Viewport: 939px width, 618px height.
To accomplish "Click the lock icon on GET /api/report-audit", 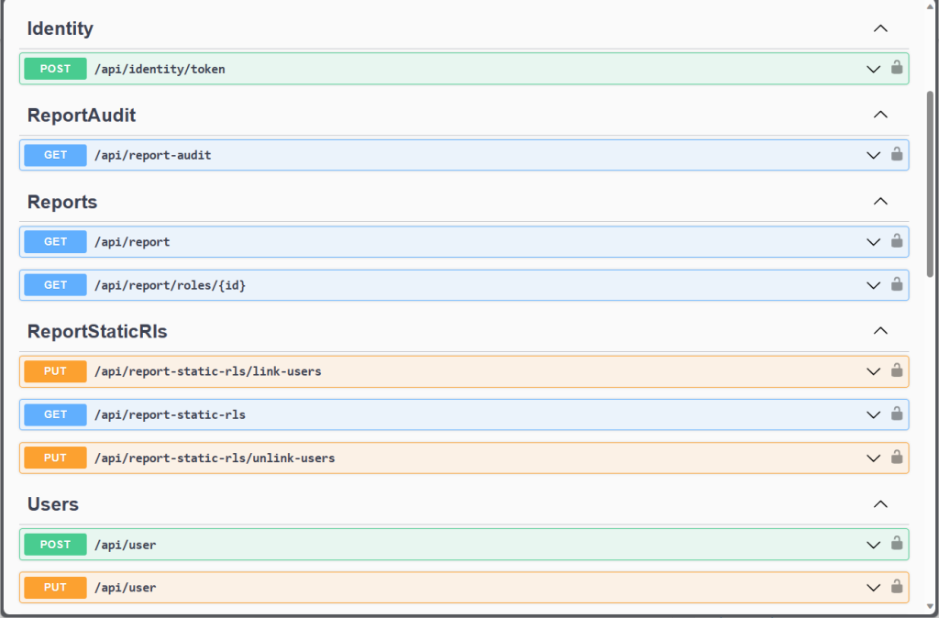I will tap(897, 155).
